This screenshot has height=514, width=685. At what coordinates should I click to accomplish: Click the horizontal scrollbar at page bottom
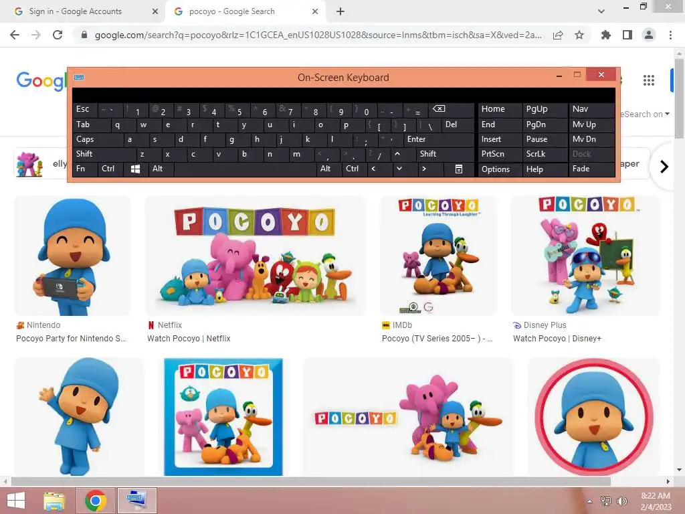coord(310,481)
